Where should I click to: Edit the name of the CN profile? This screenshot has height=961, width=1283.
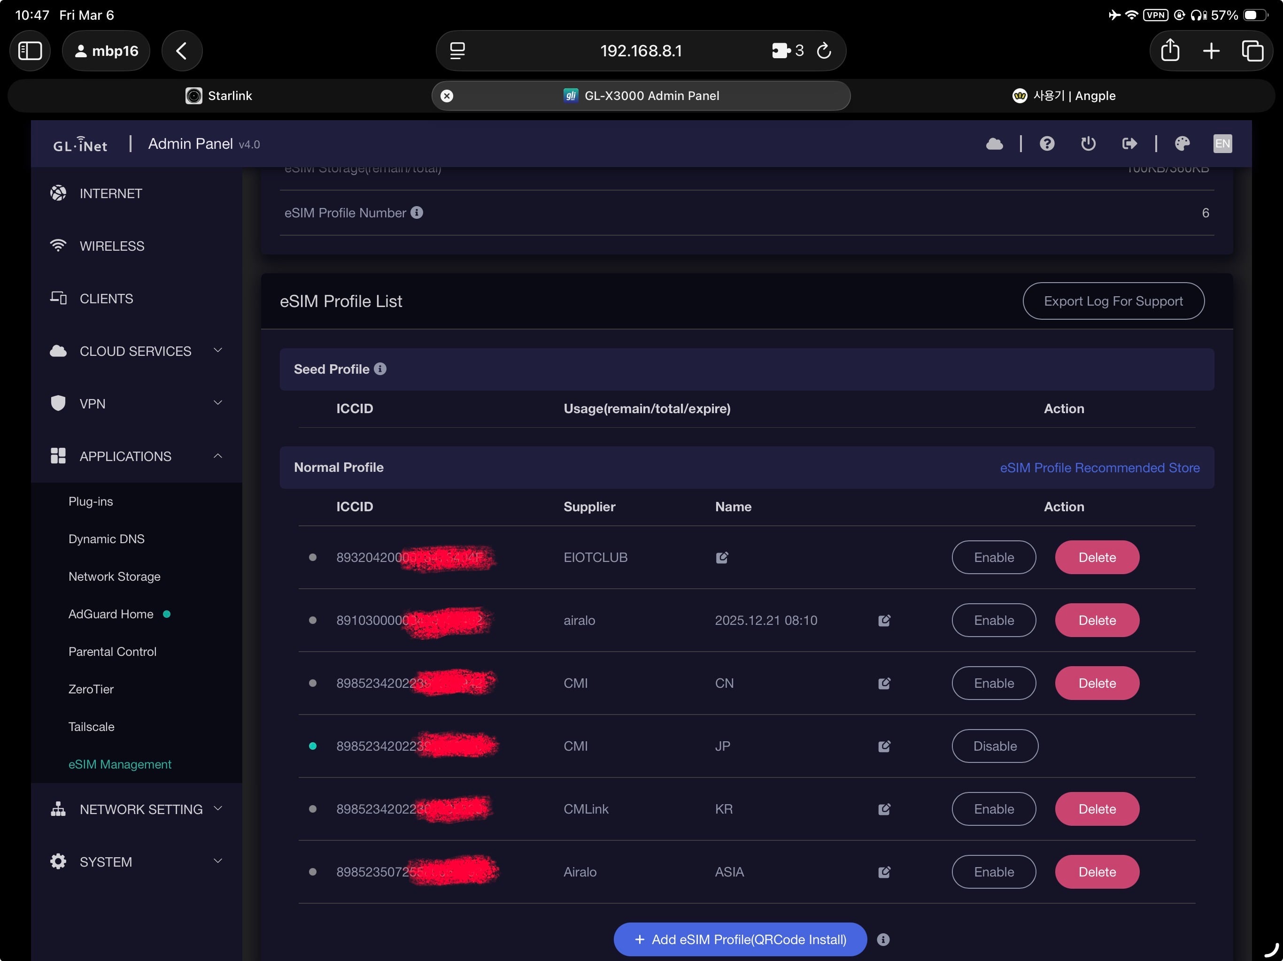coord(884,683)
